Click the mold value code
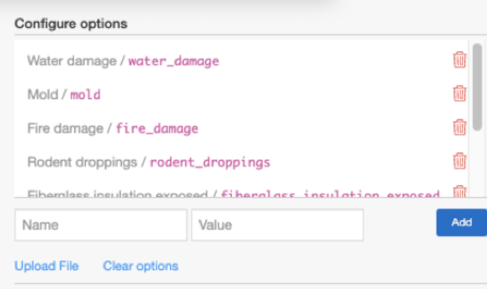The image size is (487, 289). pos(86,95)
